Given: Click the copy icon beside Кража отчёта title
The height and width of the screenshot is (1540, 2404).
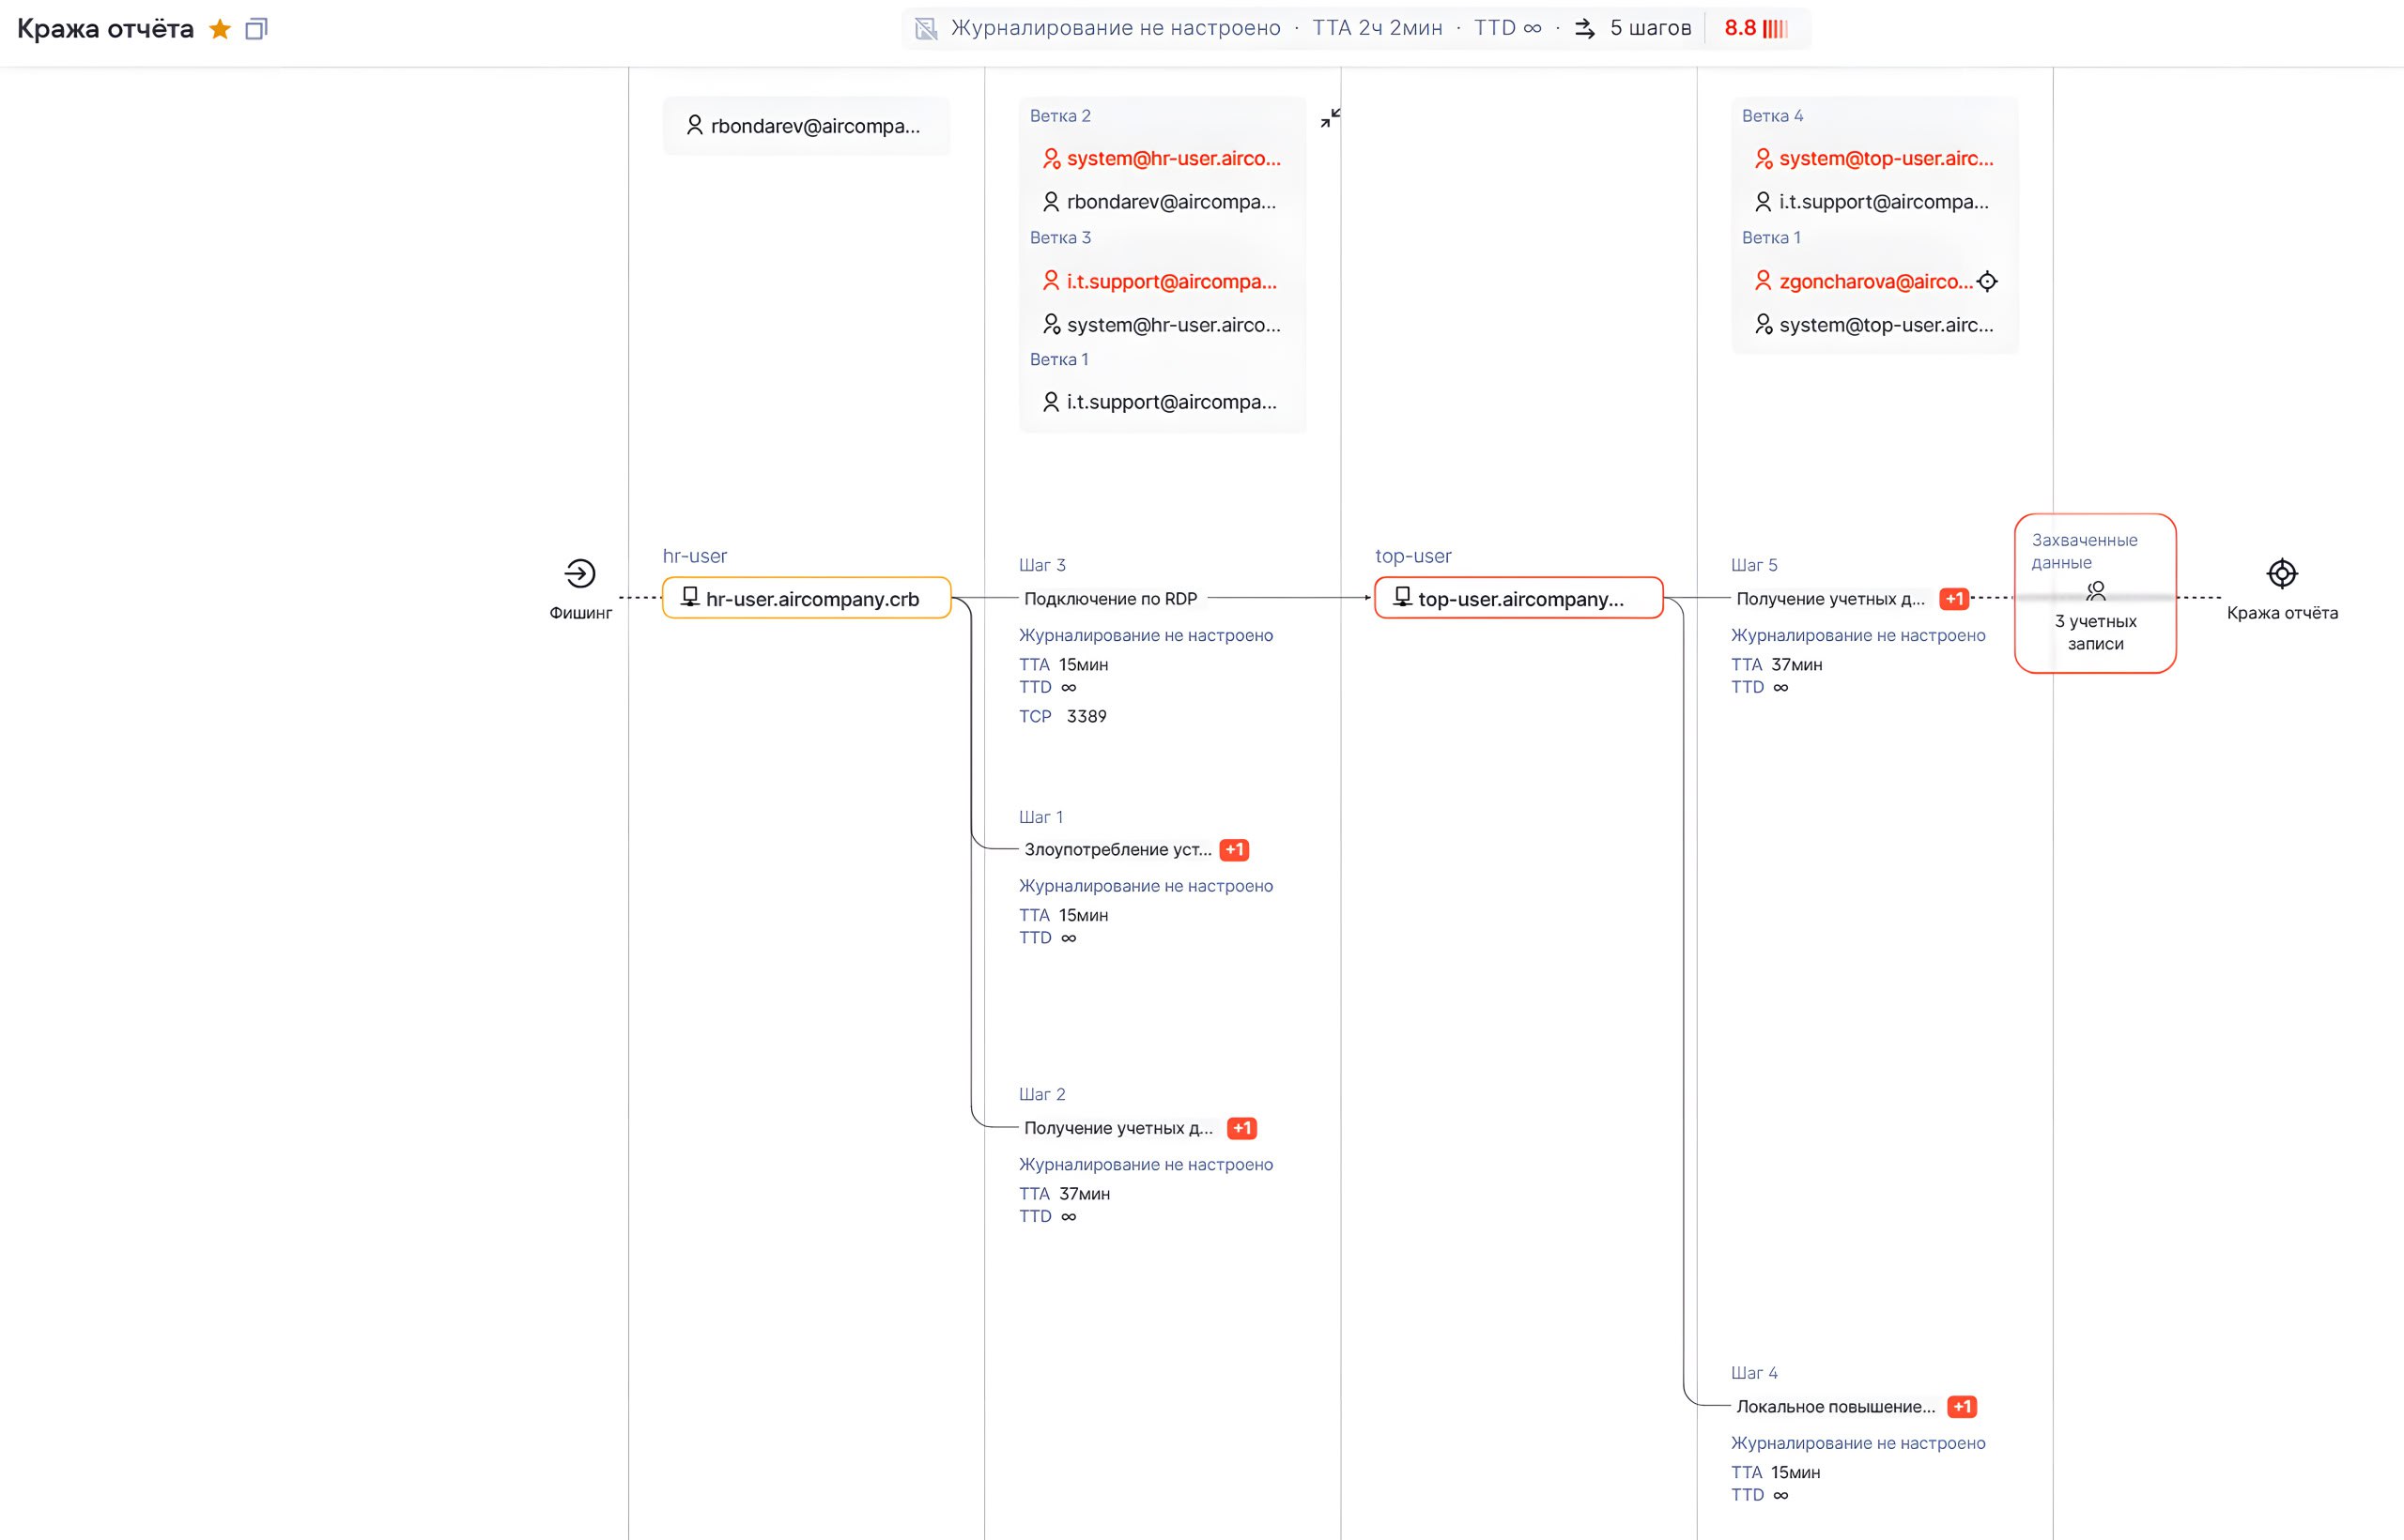Looking at the screenshot, I should [256, 29].
